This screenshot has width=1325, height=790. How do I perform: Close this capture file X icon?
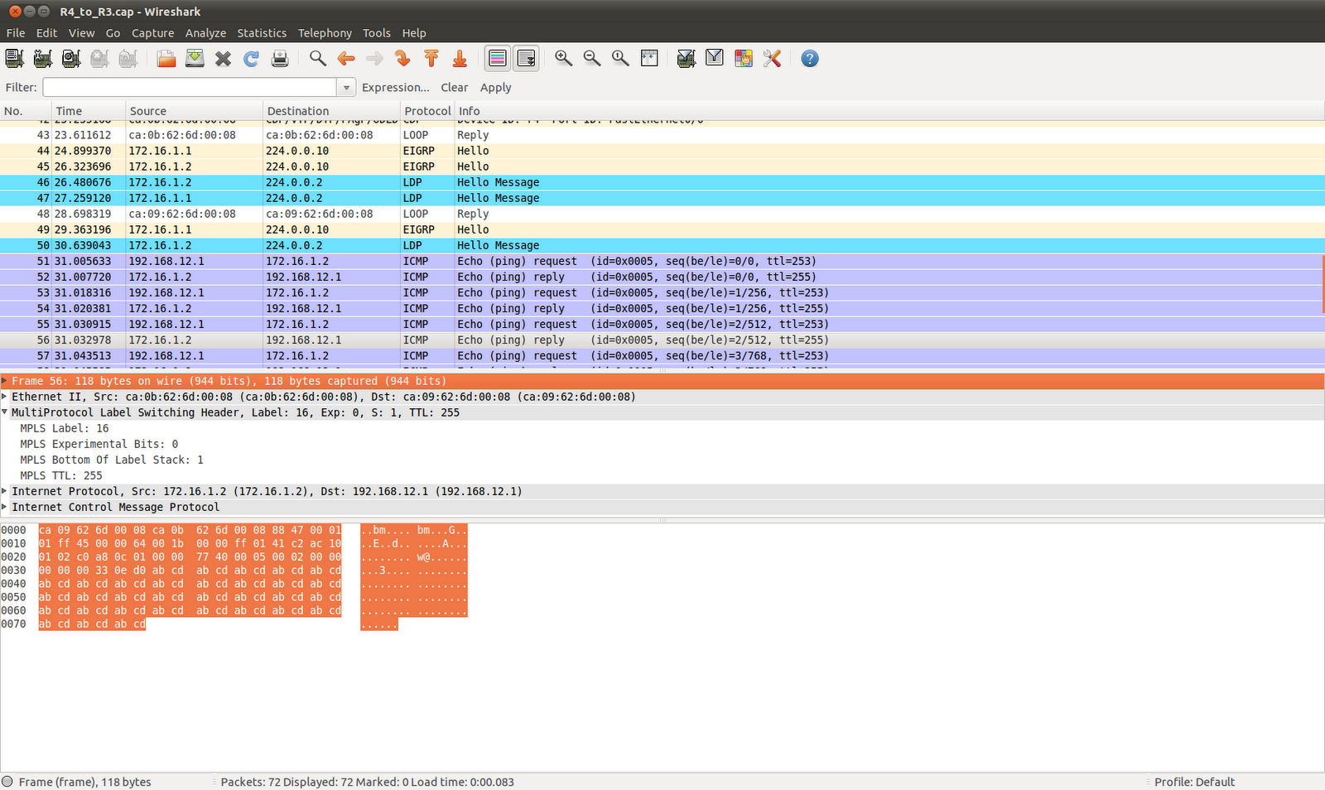pyautogui.click(x=223, y=58)
